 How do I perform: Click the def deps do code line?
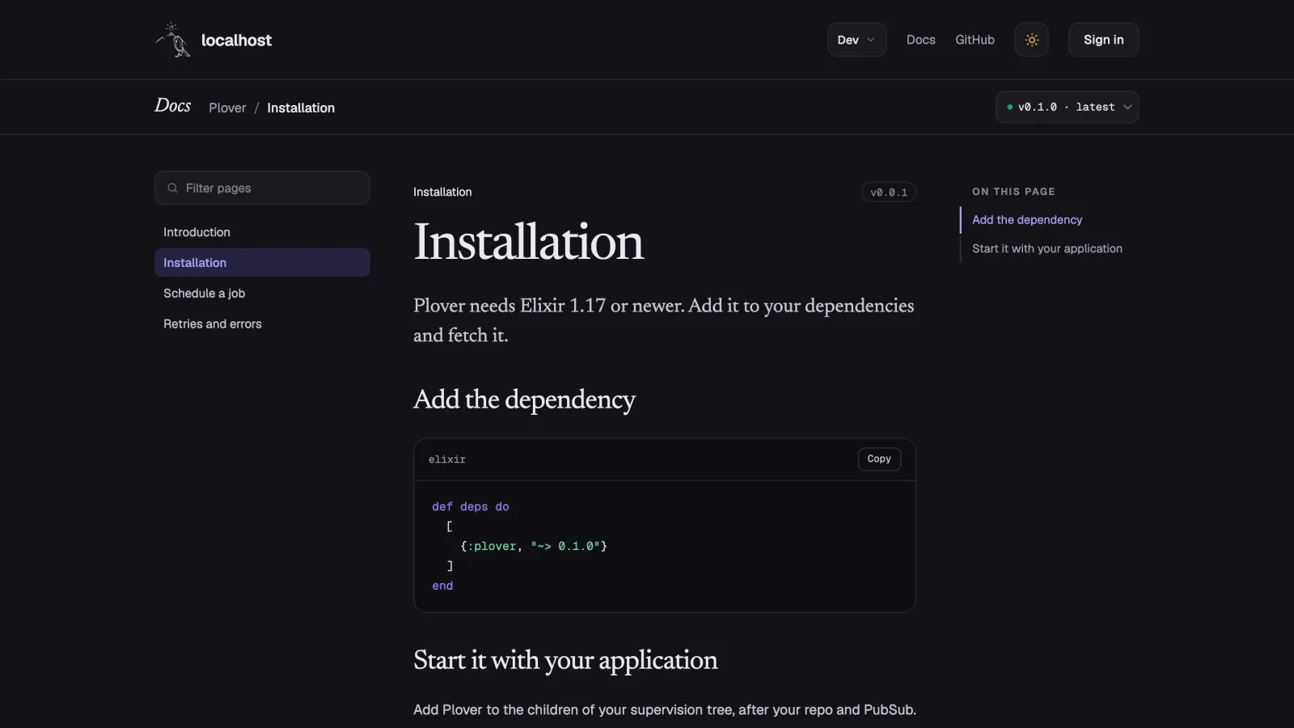point(471,506)
